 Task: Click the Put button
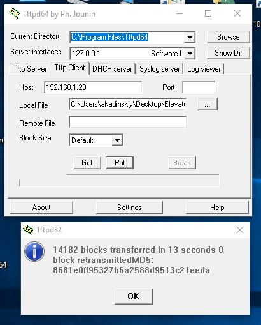tap(120, 163)
